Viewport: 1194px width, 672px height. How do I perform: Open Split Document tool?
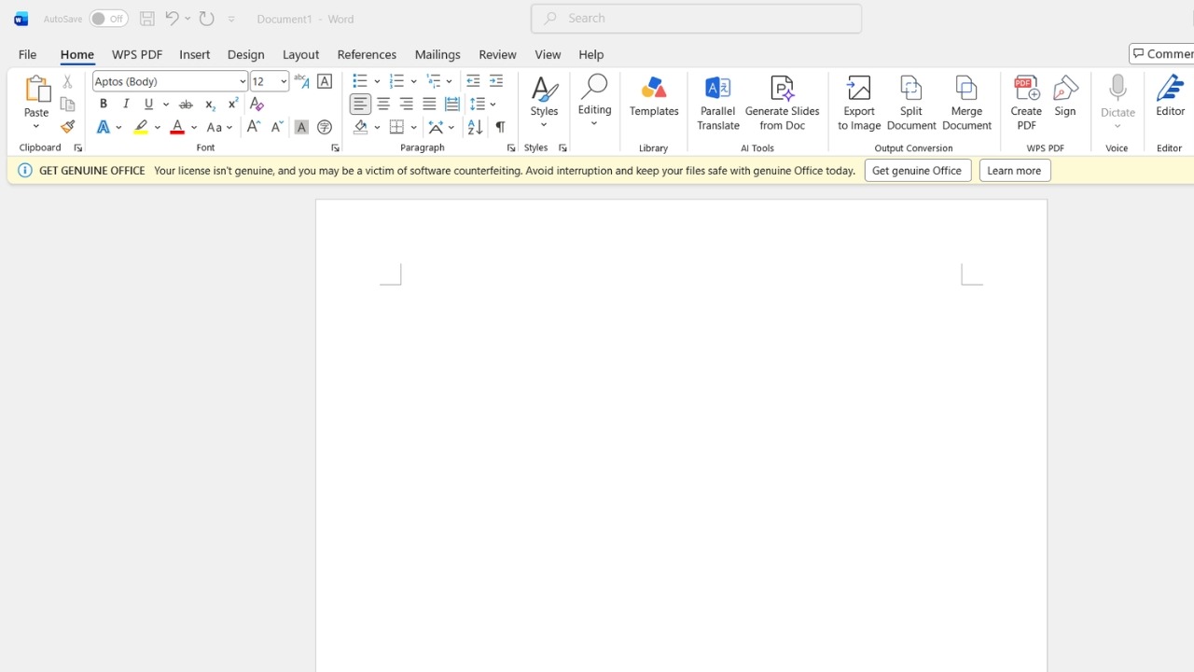point(911,104)
